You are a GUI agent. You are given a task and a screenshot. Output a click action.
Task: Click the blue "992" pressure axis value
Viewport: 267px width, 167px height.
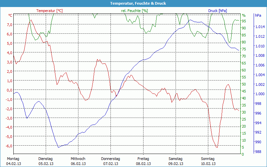pyautogui.click(x=258, y=132)
